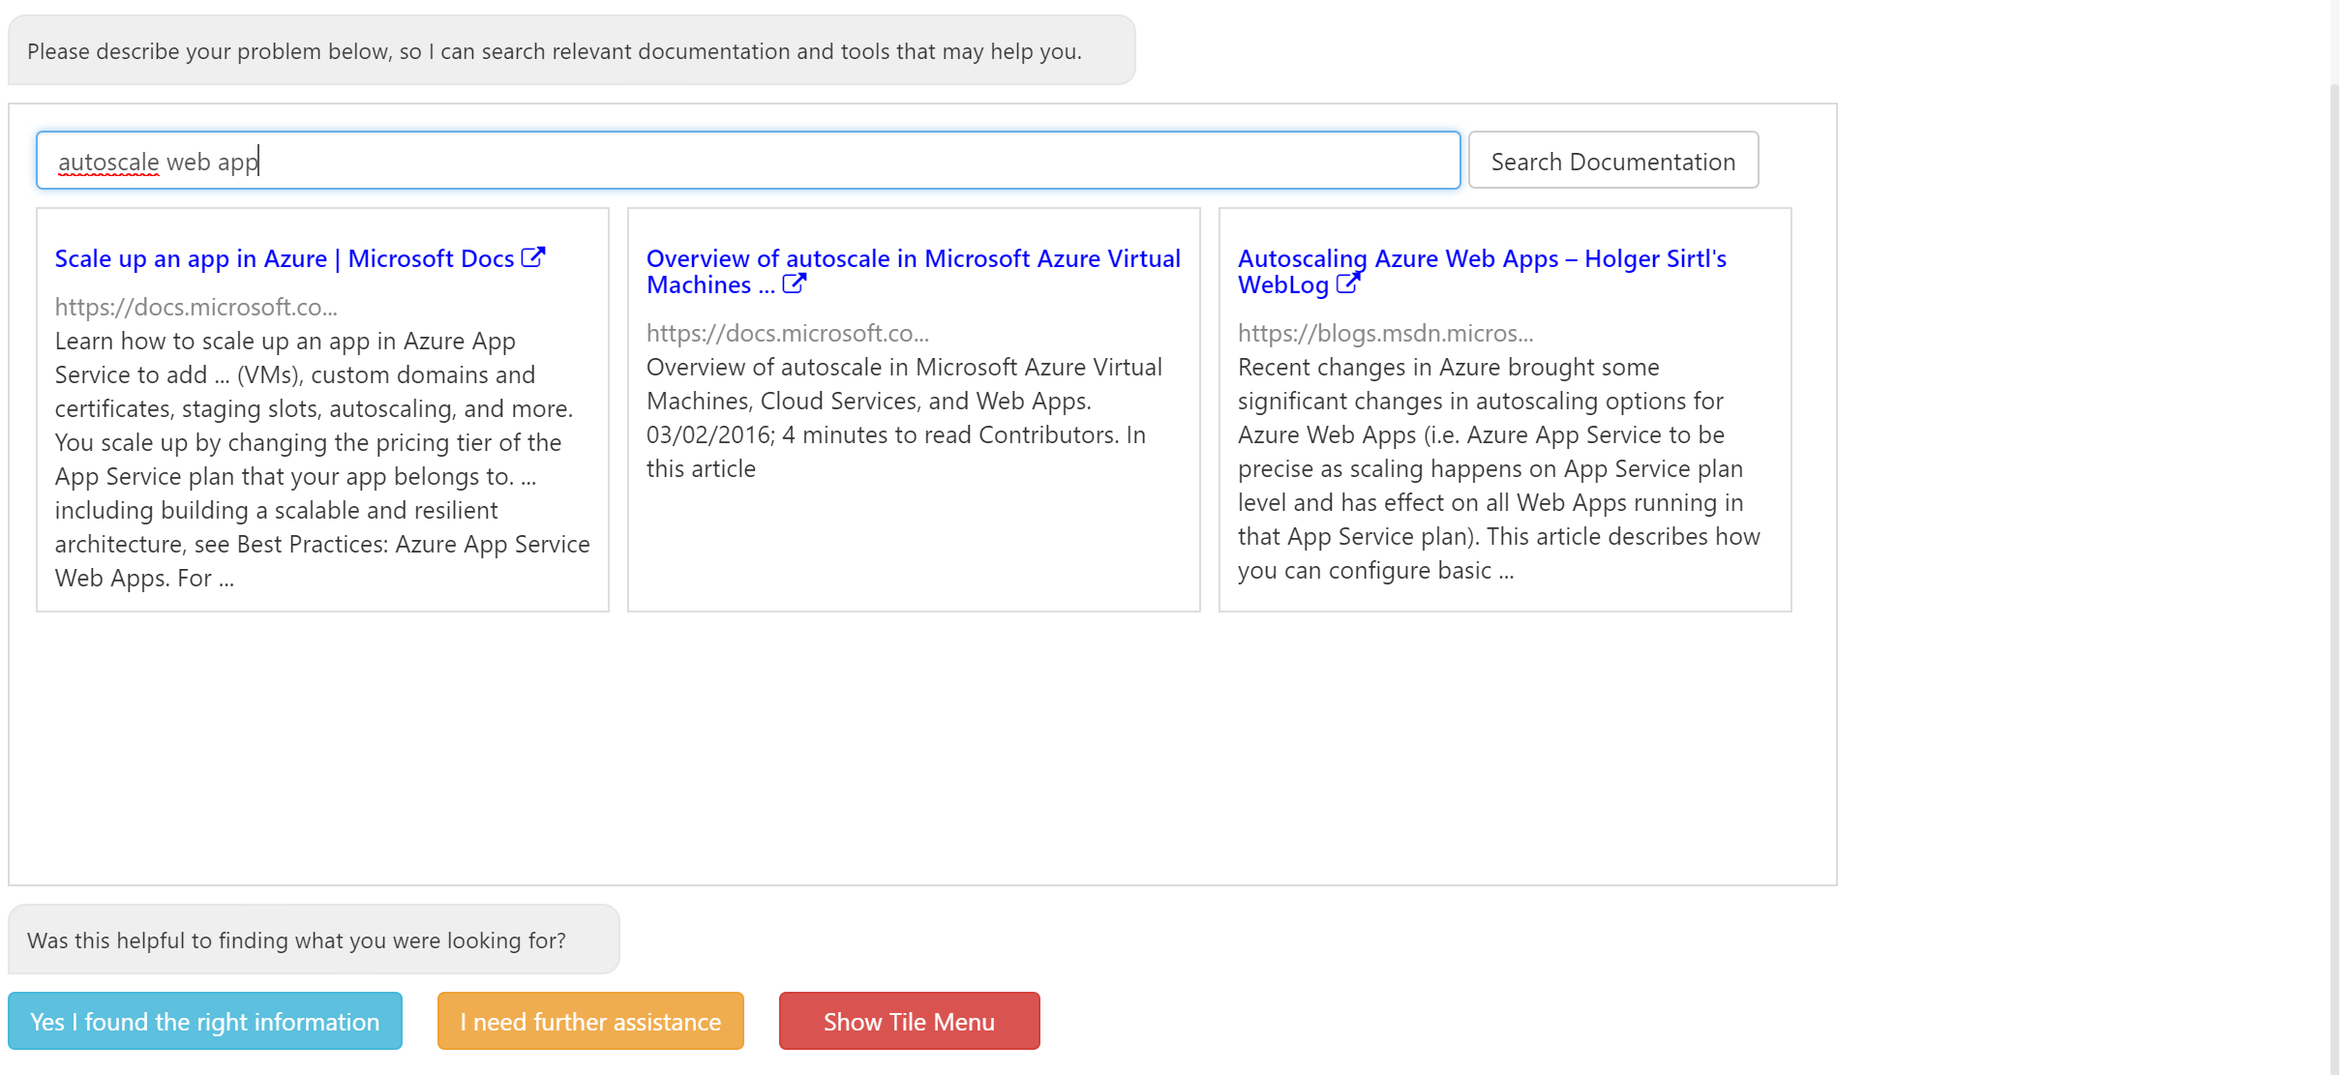Click external-link icon after Machines ... title
2347x1075 pixels.
[x=794, y=284]
